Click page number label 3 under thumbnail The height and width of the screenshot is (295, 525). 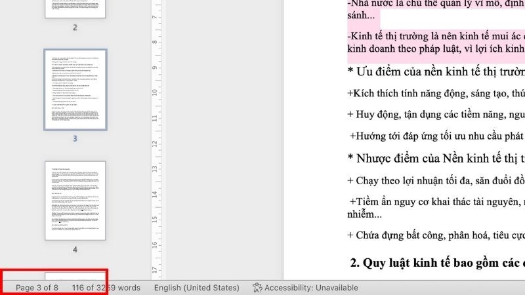(75, 138)
